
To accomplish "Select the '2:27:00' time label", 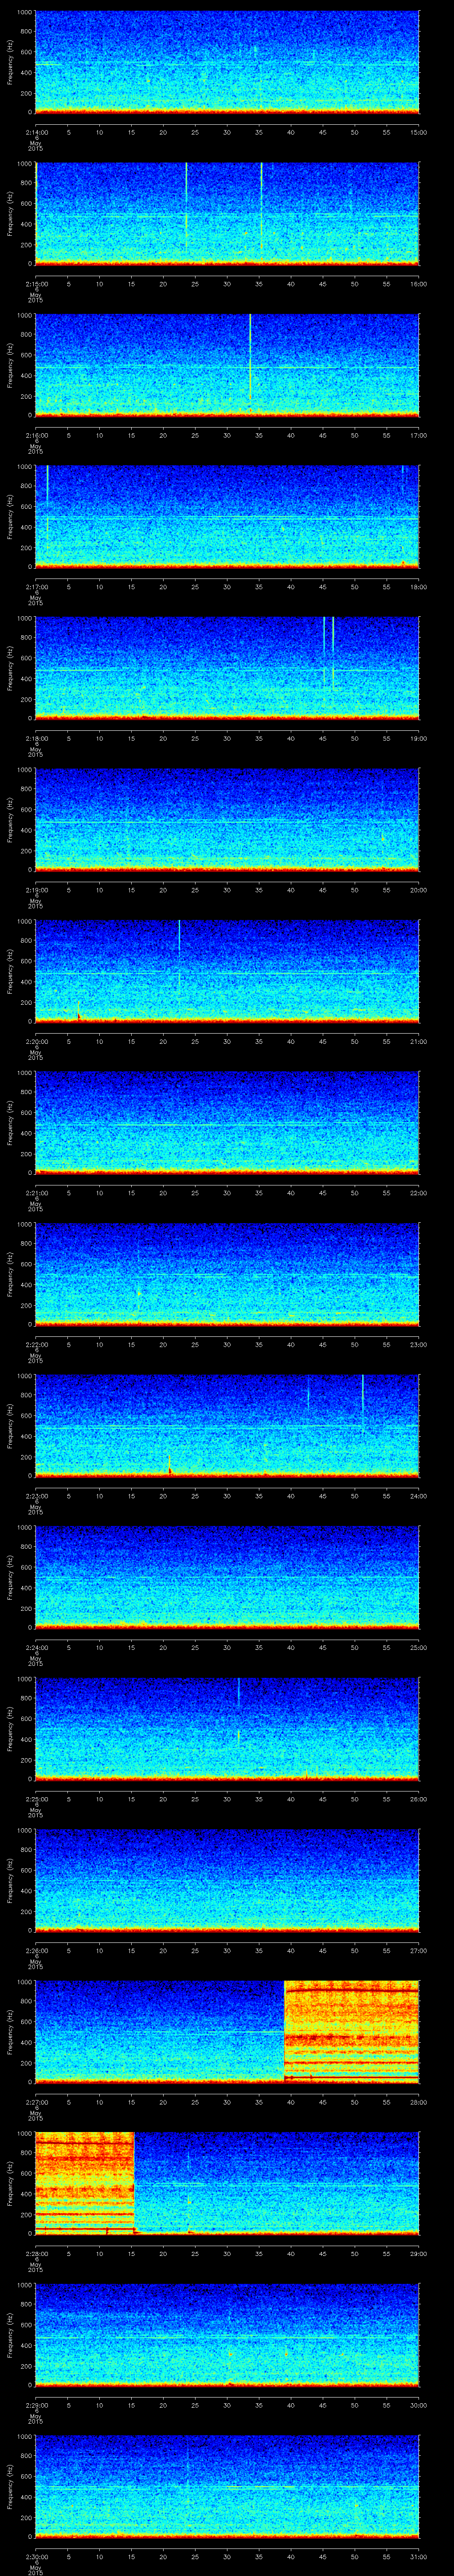I will pos(36,2102).
